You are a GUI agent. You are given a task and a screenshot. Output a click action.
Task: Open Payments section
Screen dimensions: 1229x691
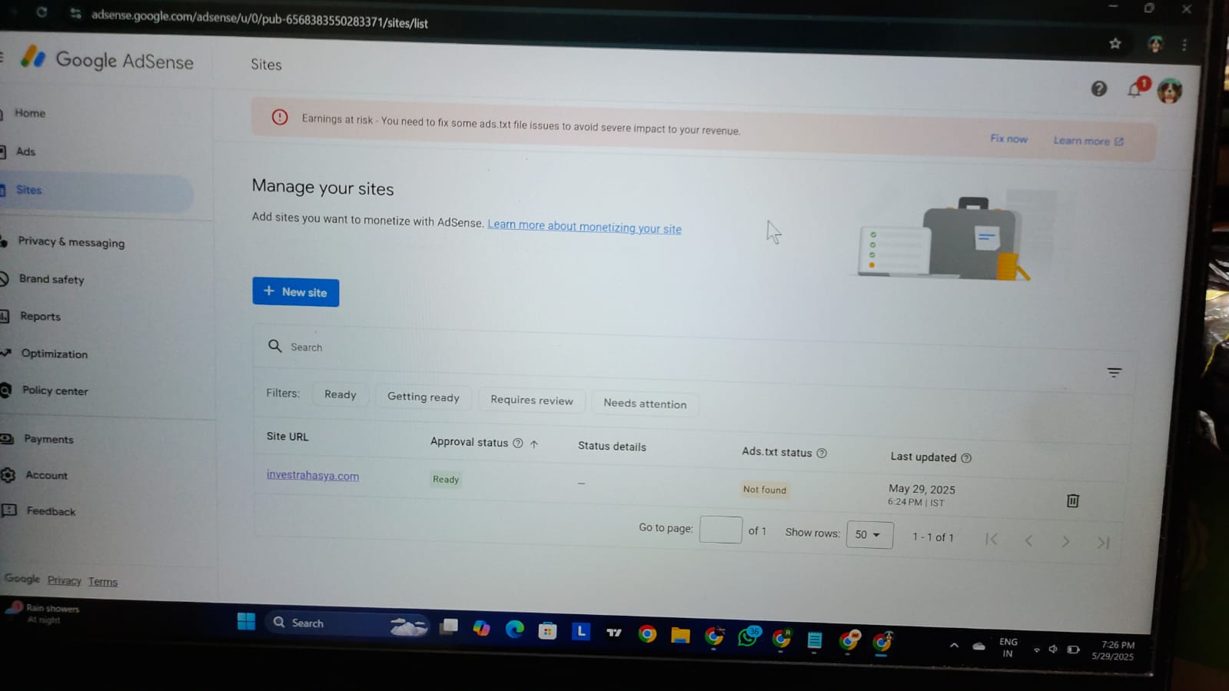[48, 440]
